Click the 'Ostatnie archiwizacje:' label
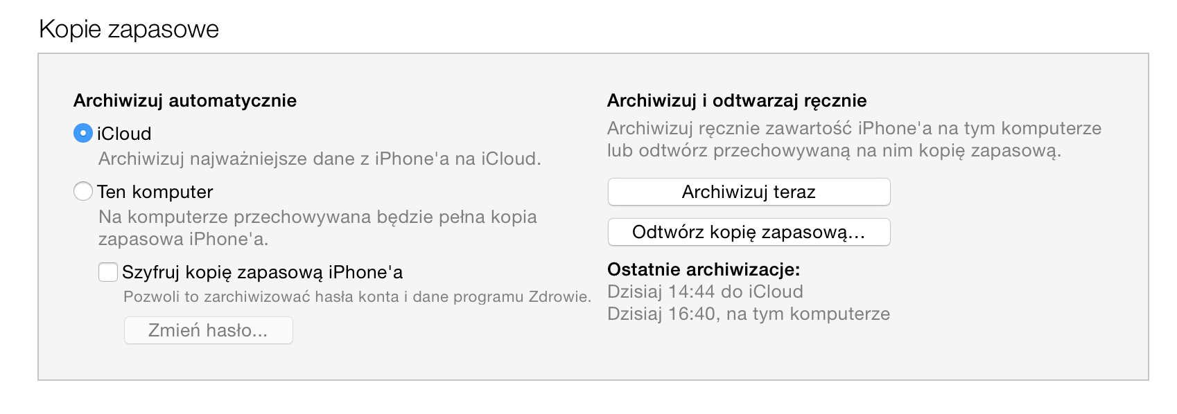Screen dimensions: 1177x414 704,269
